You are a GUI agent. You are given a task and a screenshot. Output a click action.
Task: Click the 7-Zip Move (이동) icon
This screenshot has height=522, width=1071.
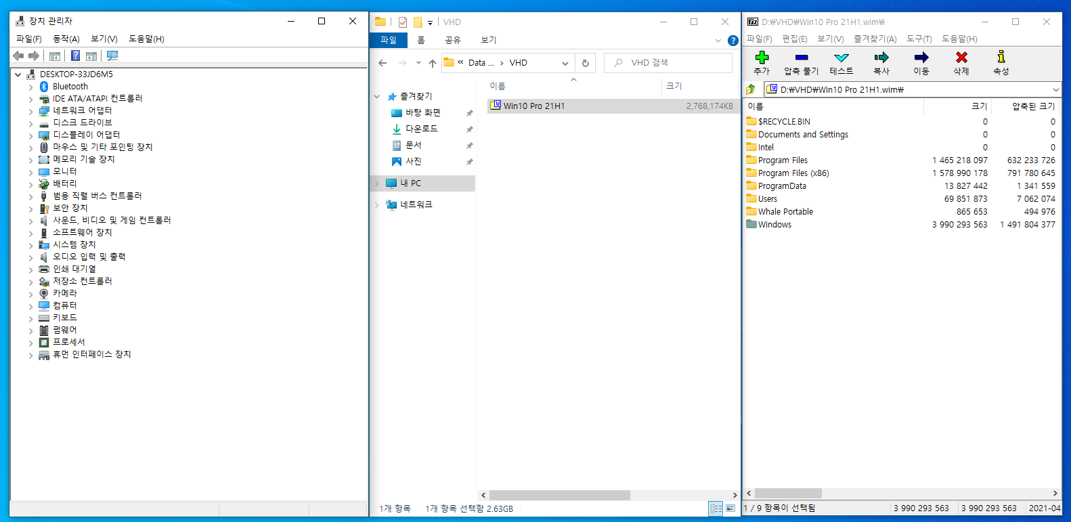921,58
